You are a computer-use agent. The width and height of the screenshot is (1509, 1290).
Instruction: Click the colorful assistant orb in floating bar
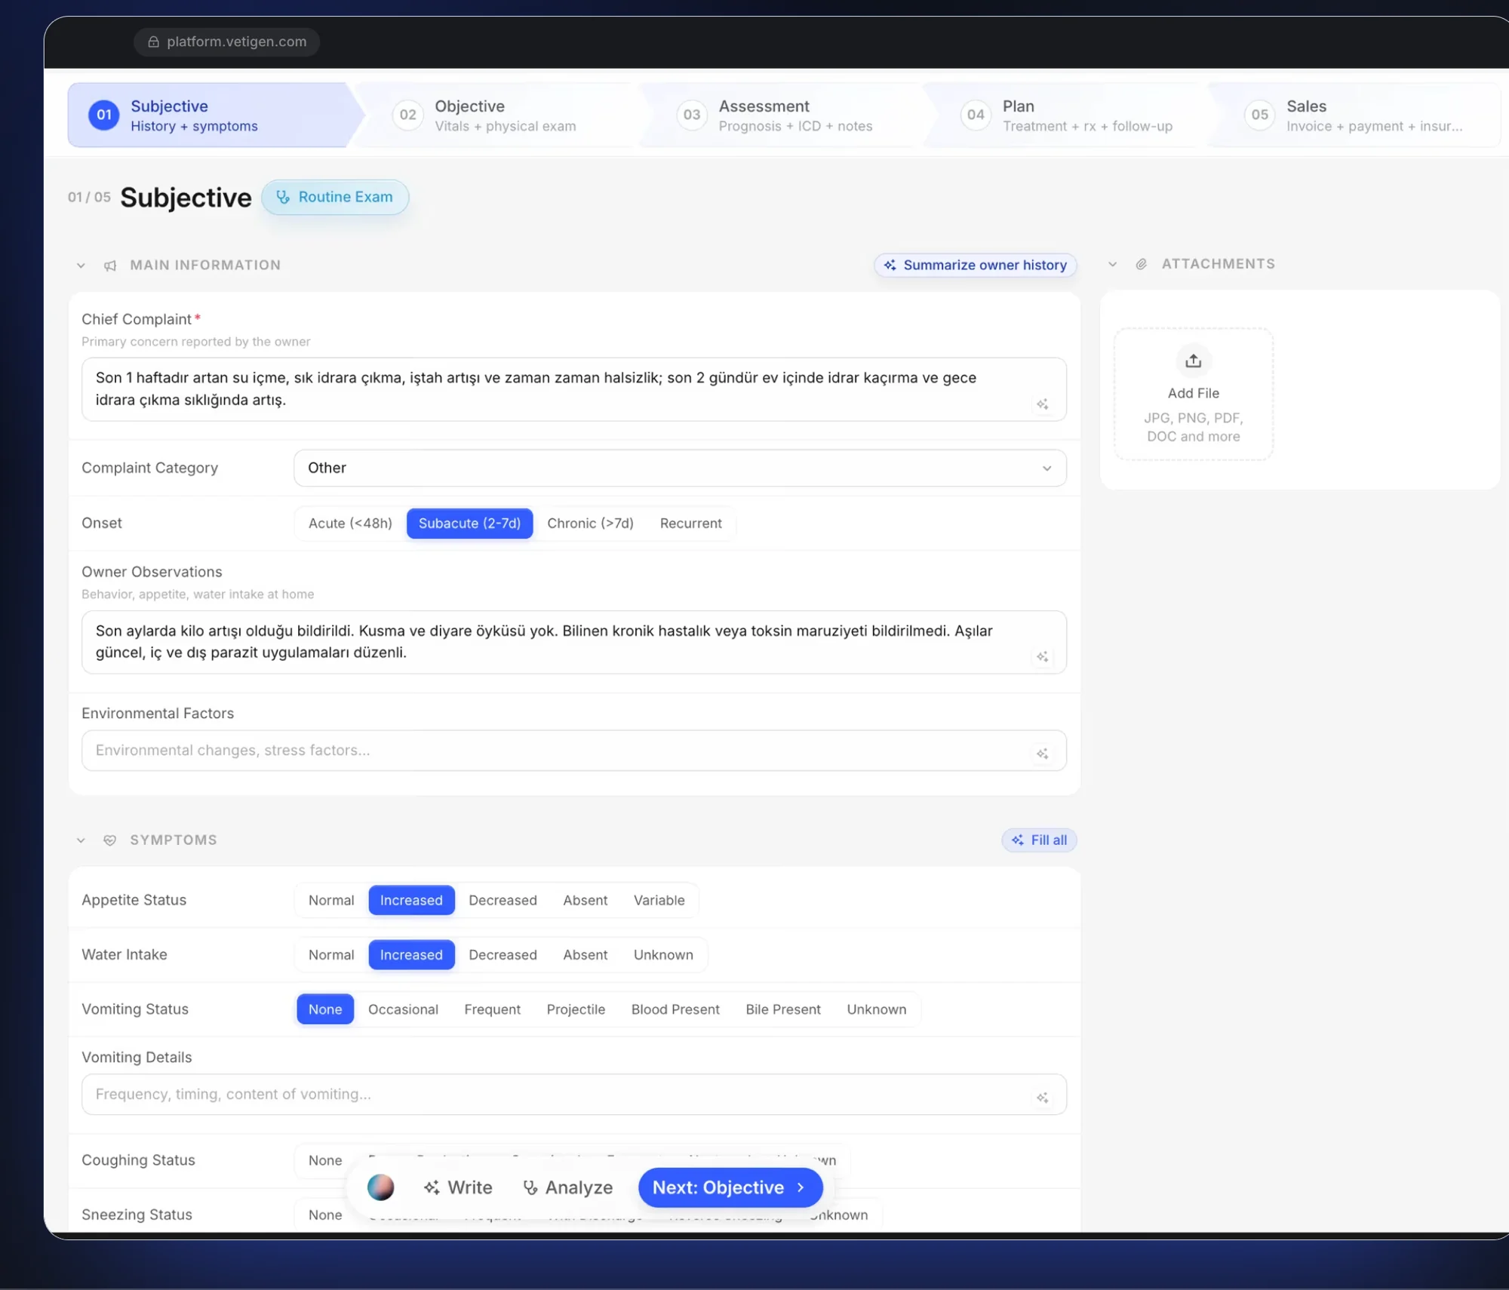(381, 1187)
